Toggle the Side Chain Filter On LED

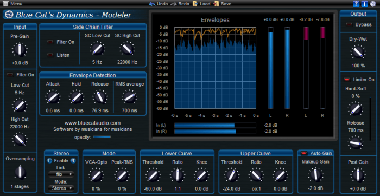[50, 42]
